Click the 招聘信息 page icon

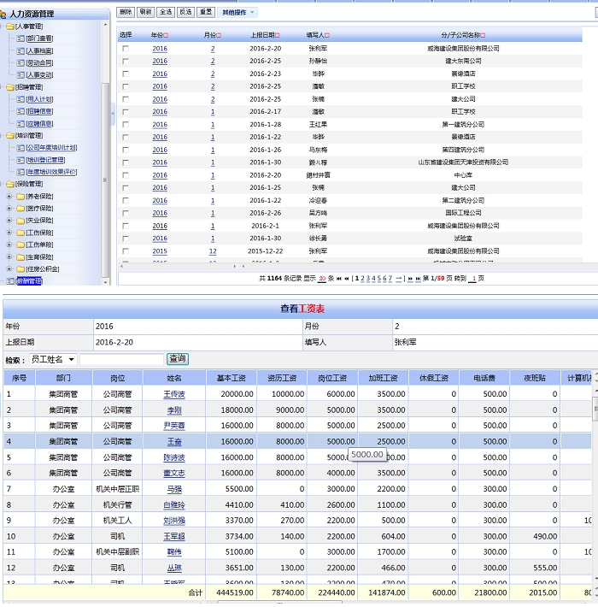[21, 111]
